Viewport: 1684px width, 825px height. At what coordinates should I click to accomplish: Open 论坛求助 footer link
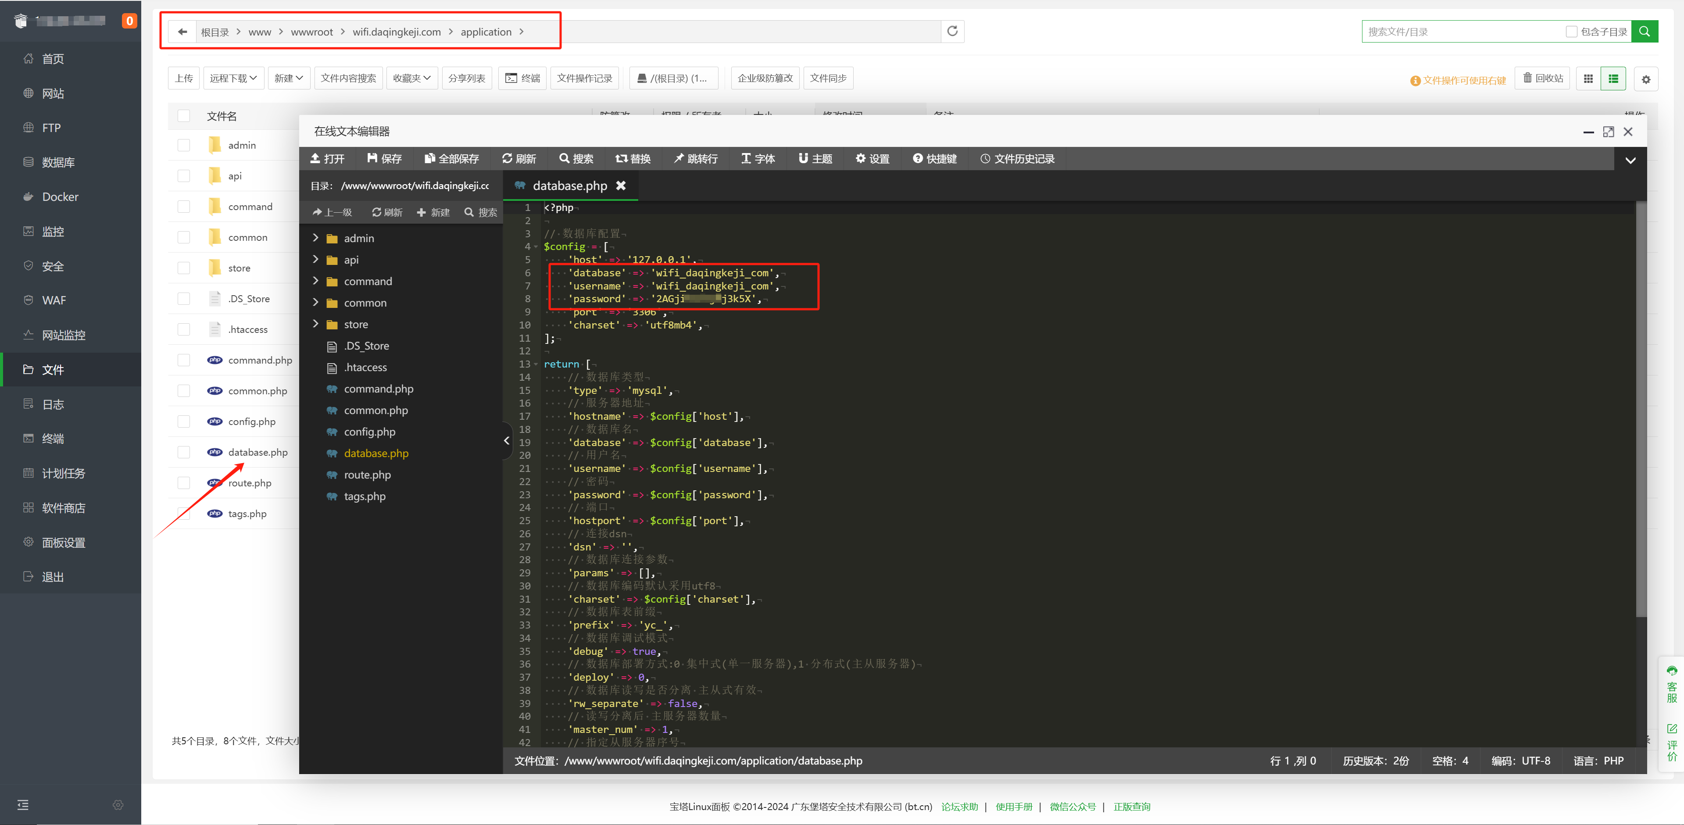click(960, 807)
